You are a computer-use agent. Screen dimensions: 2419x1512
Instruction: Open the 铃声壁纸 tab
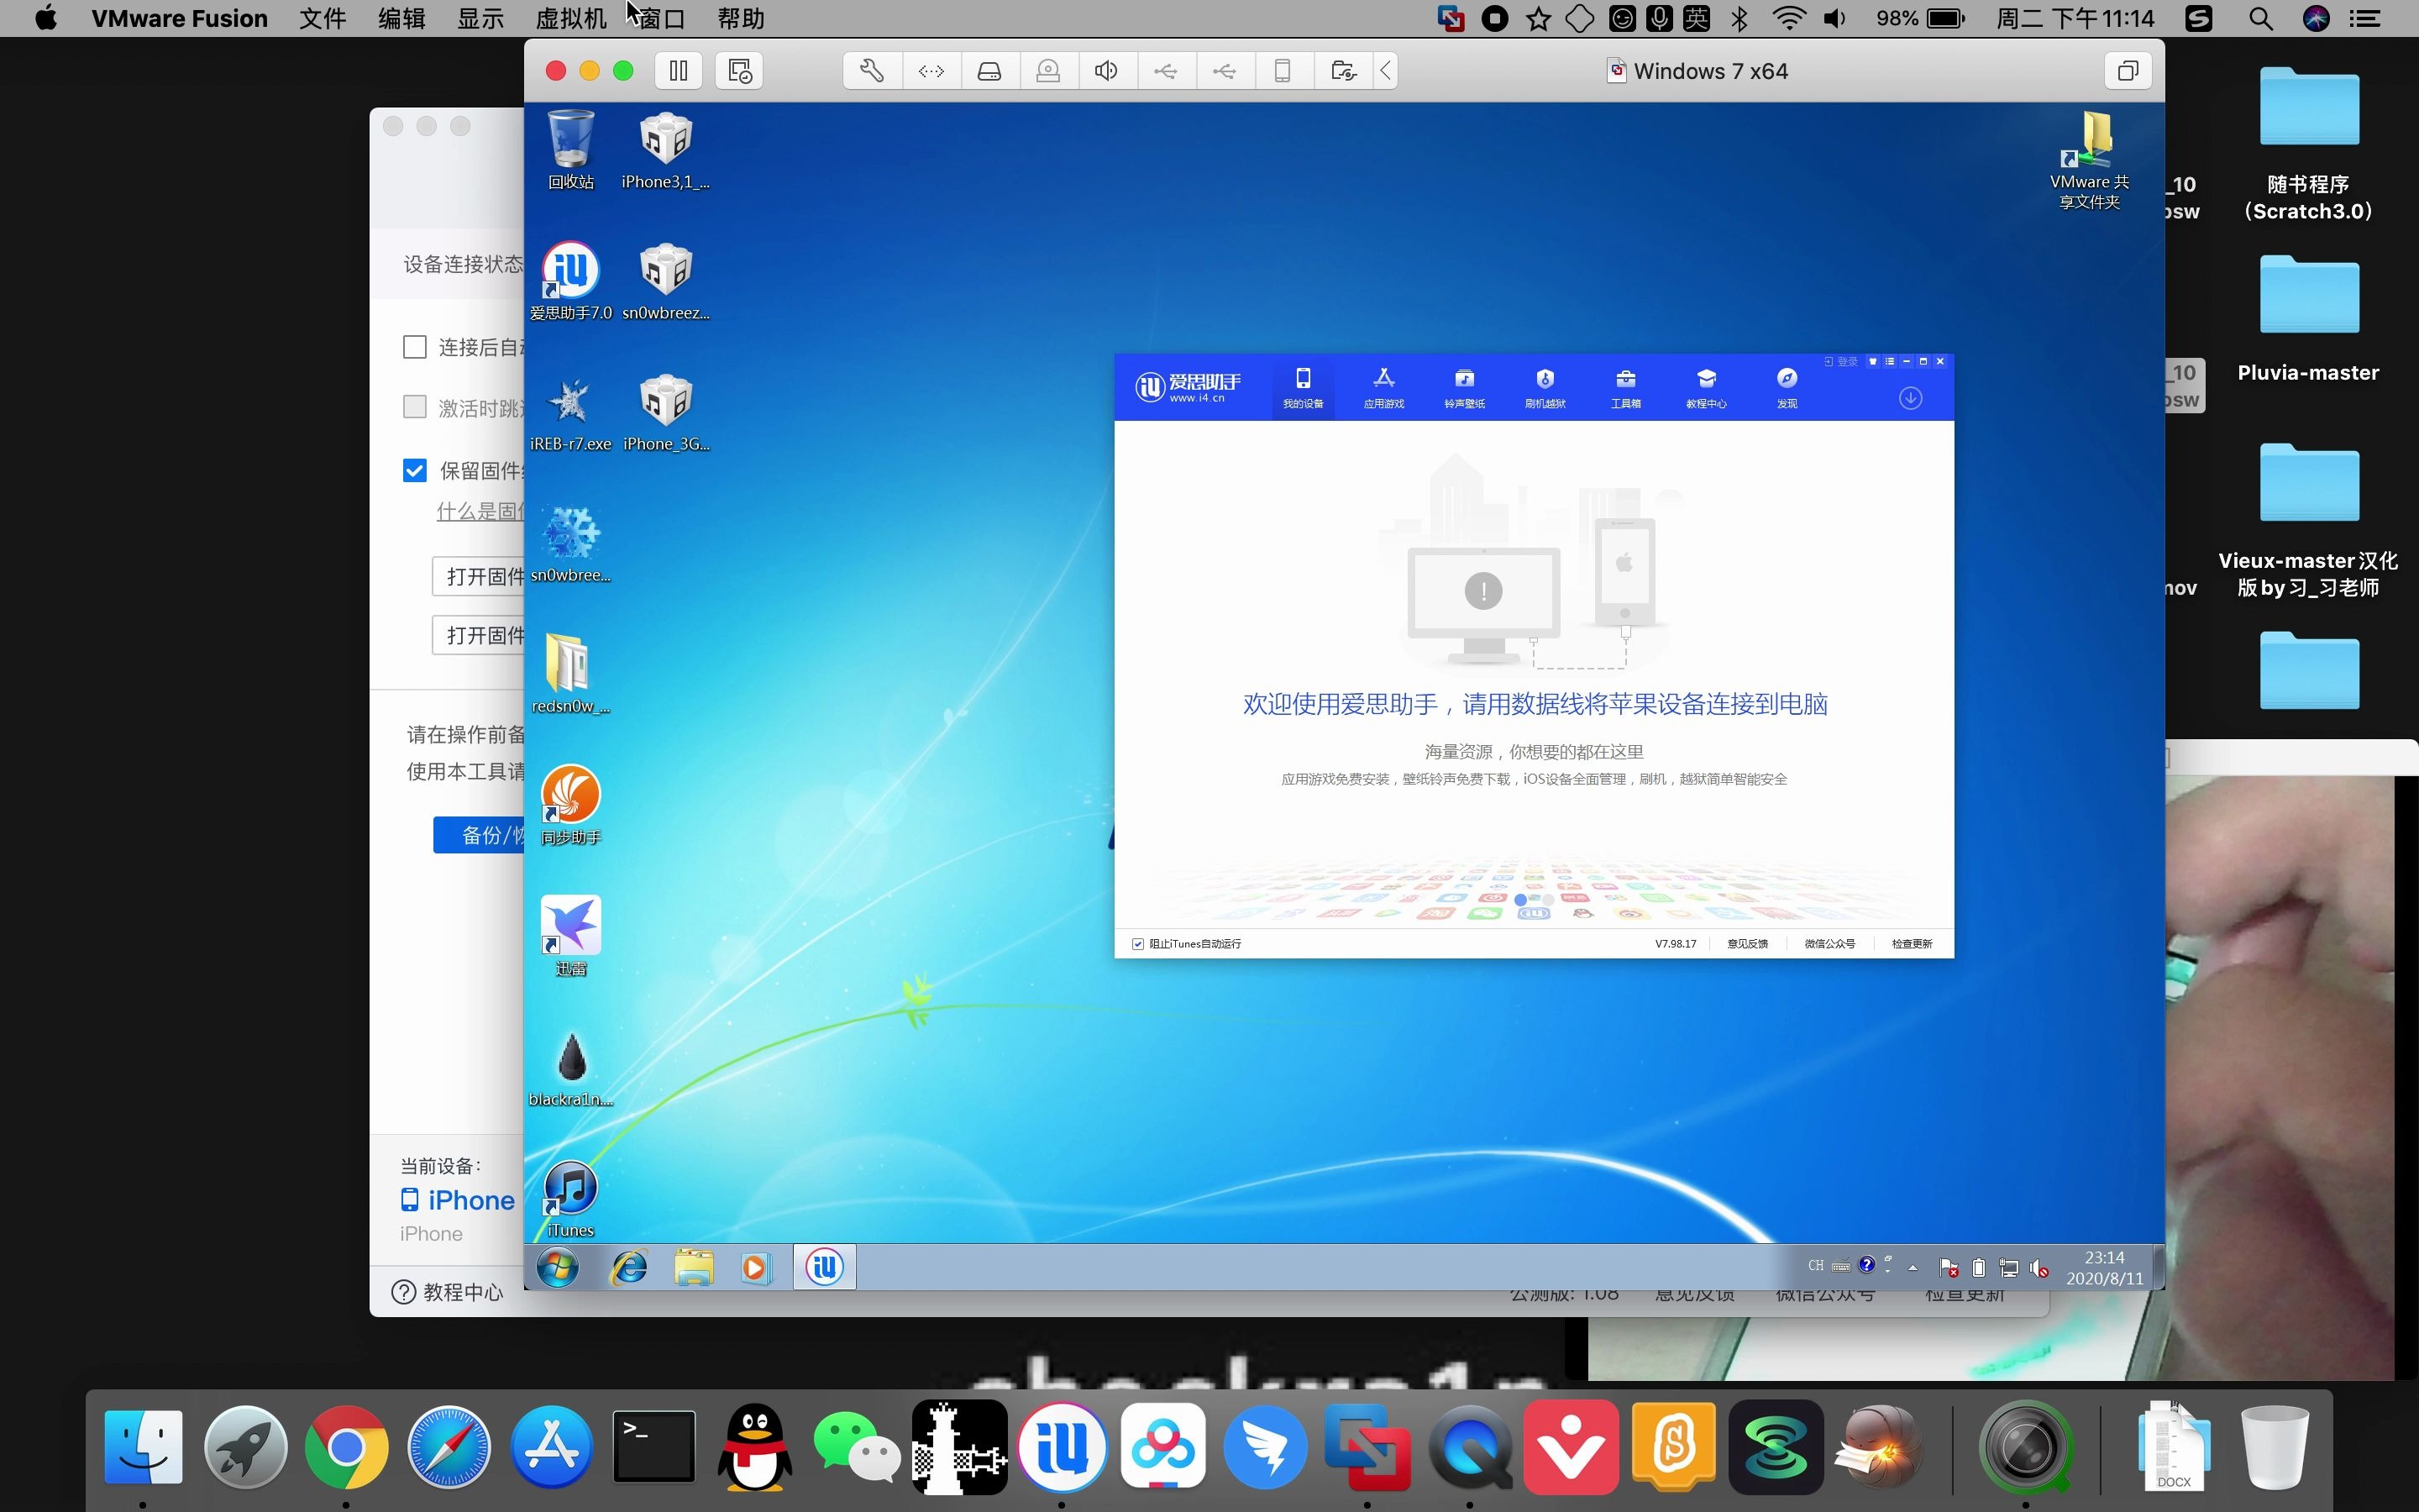[1464, 388]
